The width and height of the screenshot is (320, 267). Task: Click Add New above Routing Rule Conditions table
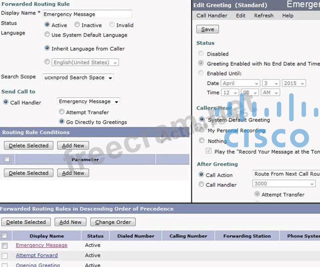click(73, 146)
